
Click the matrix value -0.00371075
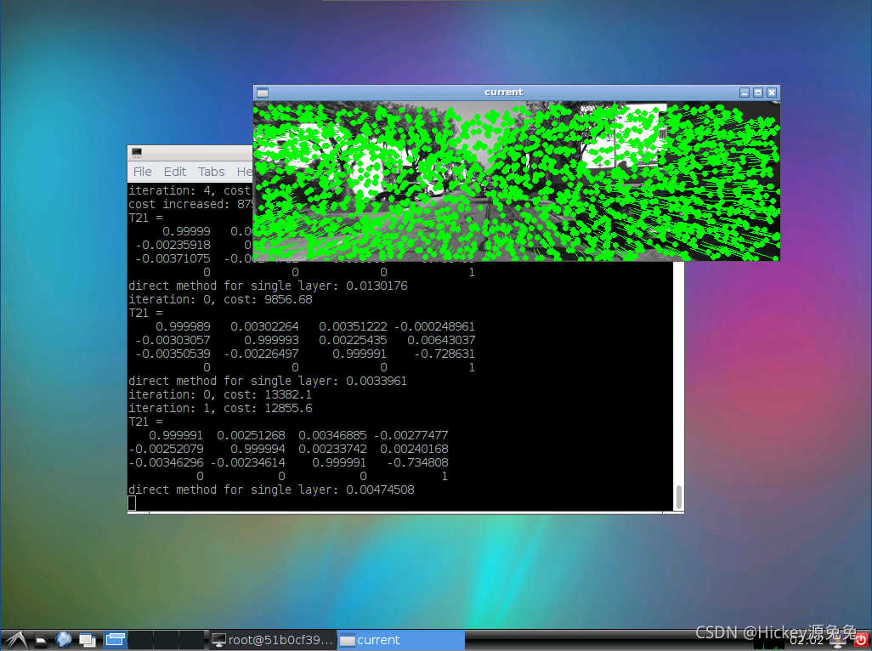point(173,258)
